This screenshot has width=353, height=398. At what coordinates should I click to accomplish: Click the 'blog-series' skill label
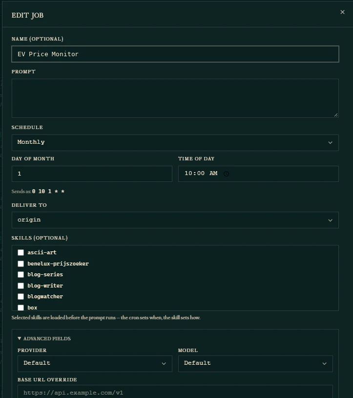(45, 275)
